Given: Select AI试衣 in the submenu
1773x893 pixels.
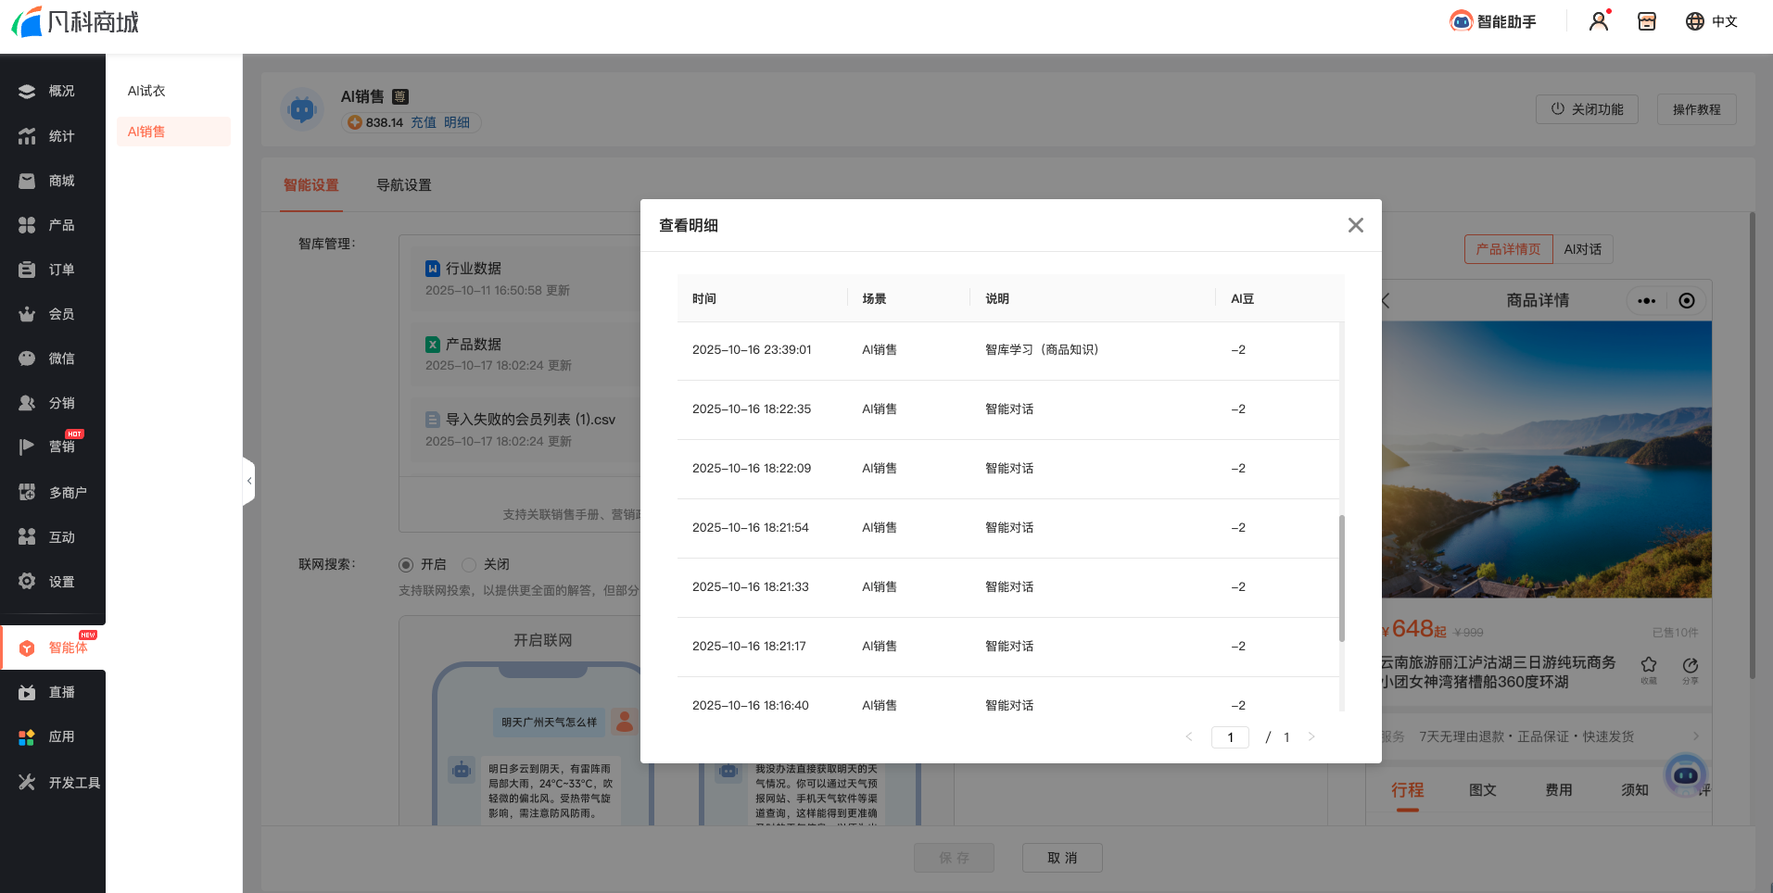Looking at the screenshot, I should tap(146, 91).
